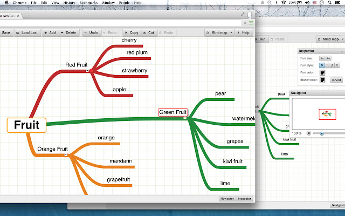The width and height of the screenshot is (345, 216).
Task: Delete the selected node with Delete button
Action: pos(68,32)
